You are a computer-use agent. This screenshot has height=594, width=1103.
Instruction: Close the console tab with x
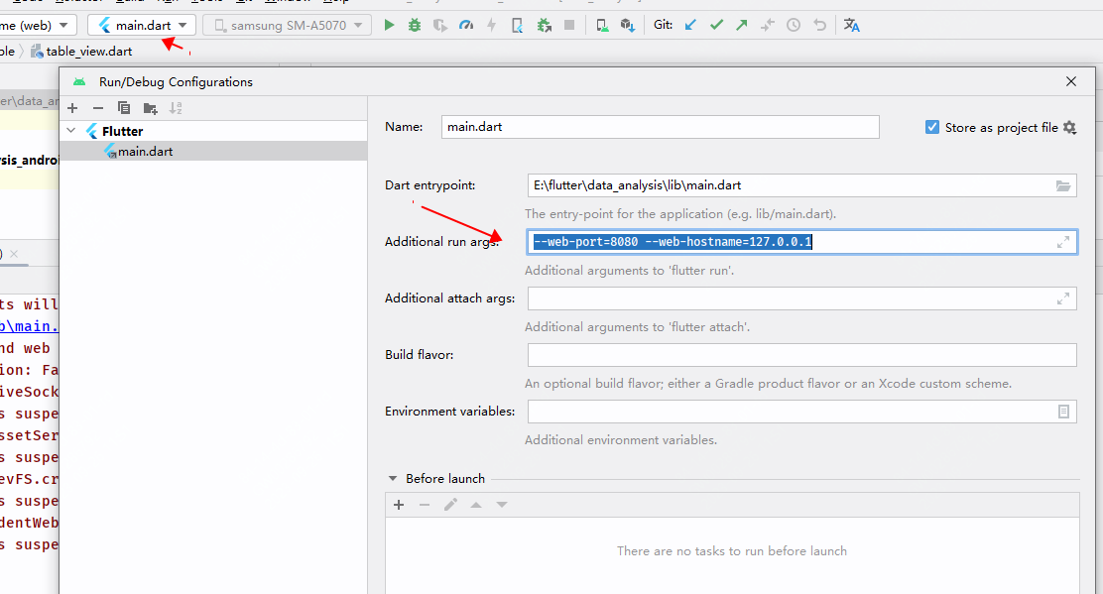click(13, 254)
